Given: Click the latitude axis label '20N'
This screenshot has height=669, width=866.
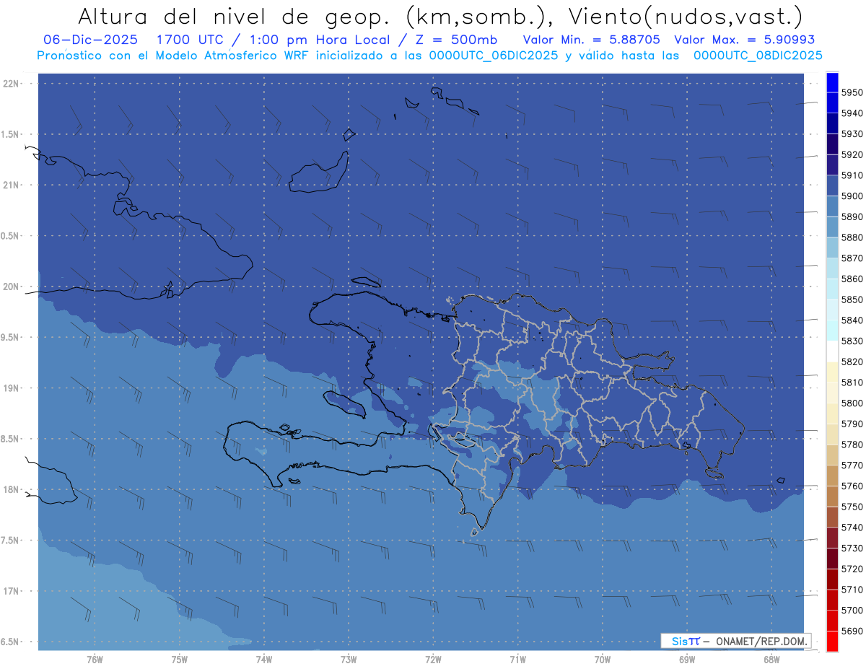Looking at the screenshot, I should click(11, 287).
